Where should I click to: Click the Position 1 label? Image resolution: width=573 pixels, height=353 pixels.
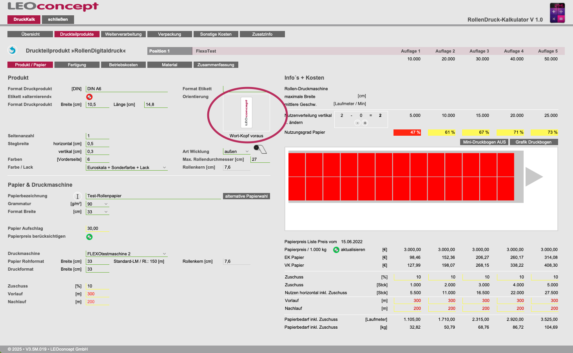click(x=170, y=51)
